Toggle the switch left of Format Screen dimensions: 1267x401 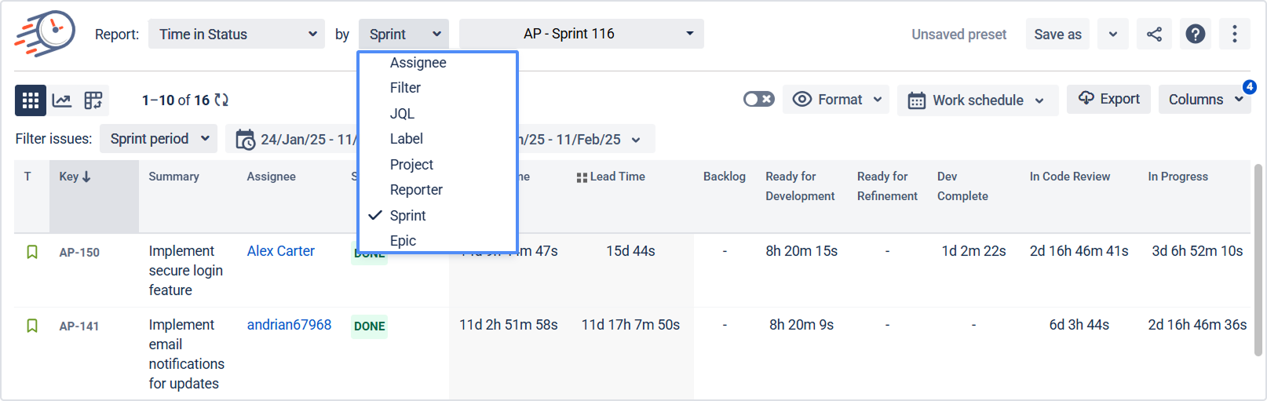[758, 99]
